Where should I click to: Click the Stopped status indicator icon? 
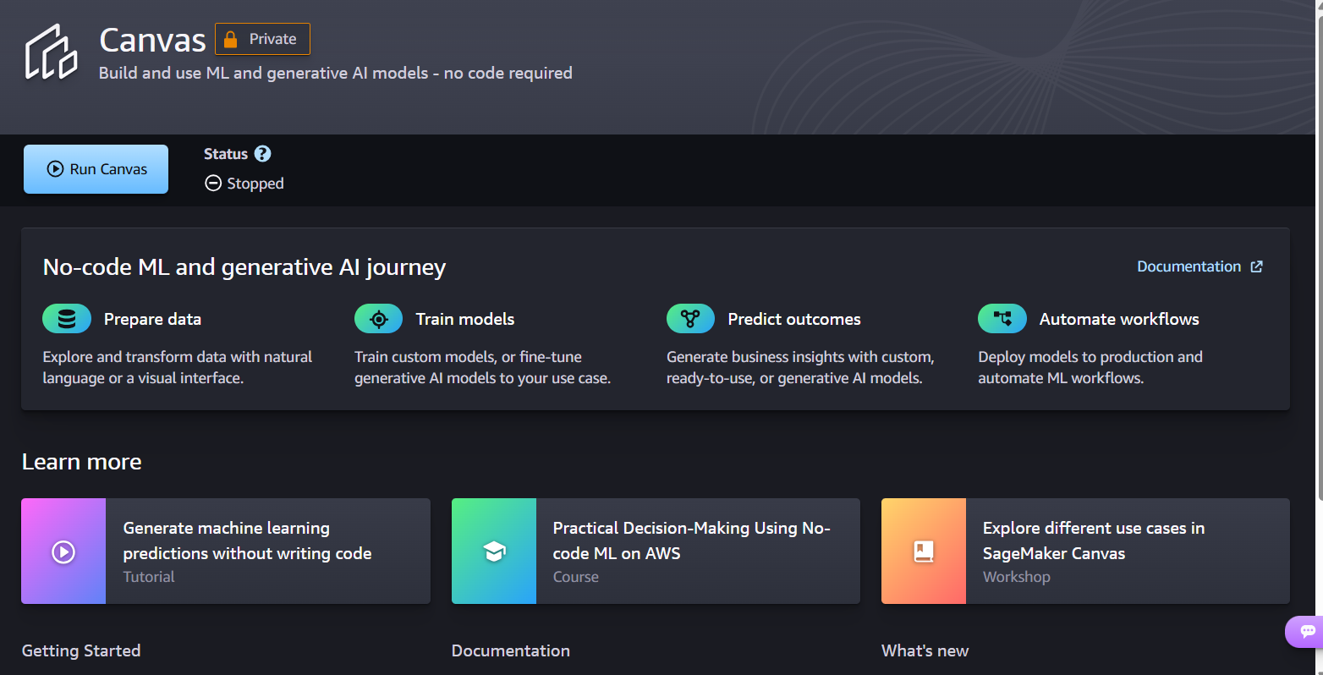pos(213,184)
